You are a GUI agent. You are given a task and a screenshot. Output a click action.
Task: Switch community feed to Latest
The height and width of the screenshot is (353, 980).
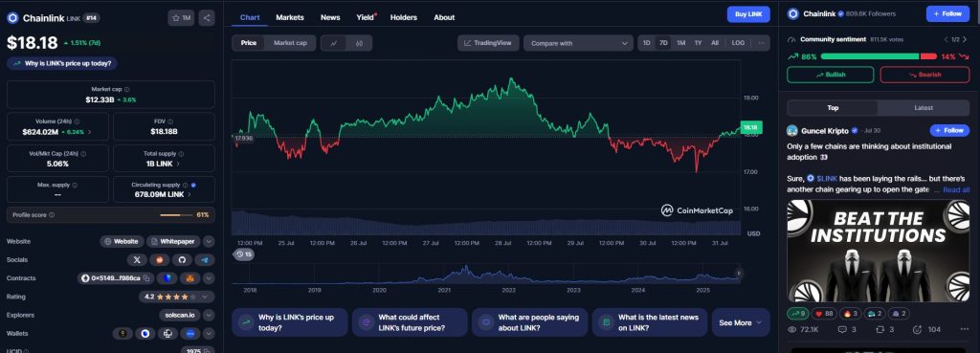coord(924,108)
